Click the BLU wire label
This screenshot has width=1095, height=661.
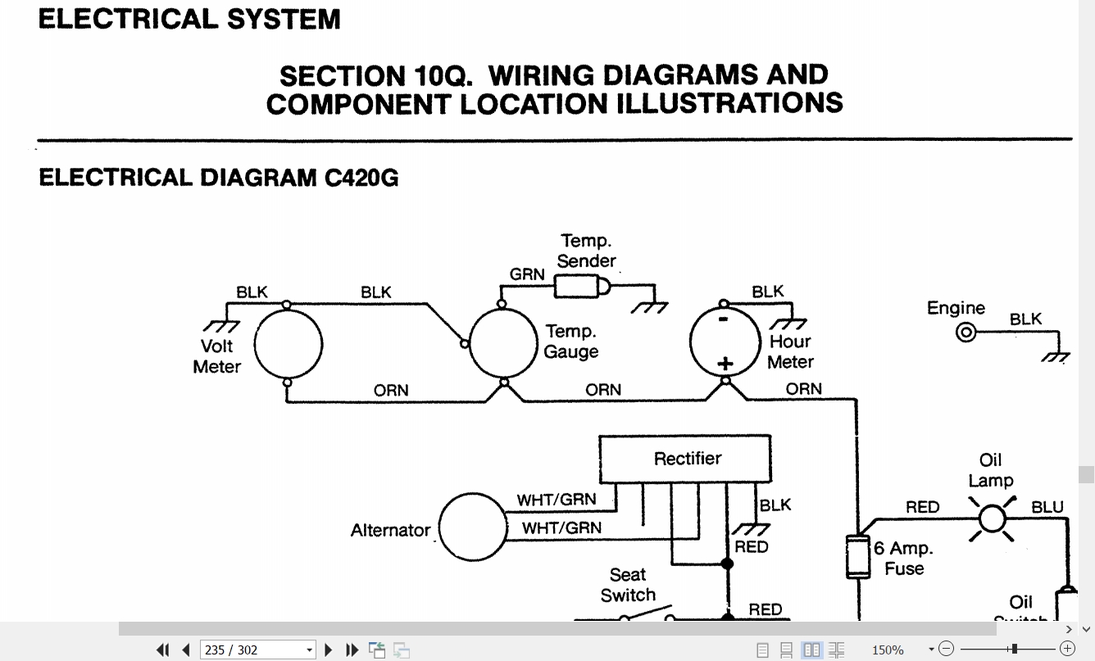(x=1047, y=507)
